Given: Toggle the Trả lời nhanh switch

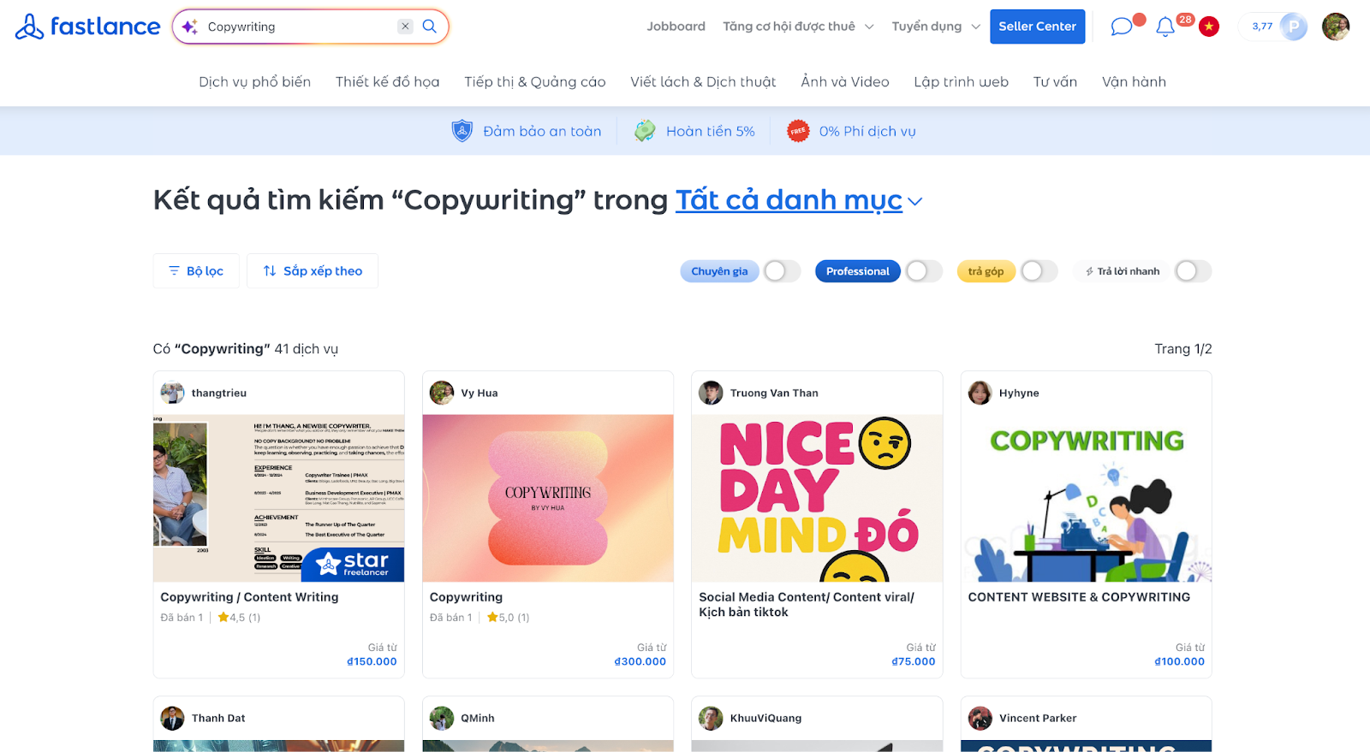Looking at the screenshot, I should (x=1193, y=271).
